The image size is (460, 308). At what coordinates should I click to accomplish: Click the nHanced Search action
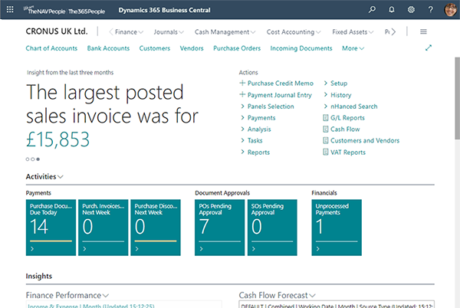point(353,106)
